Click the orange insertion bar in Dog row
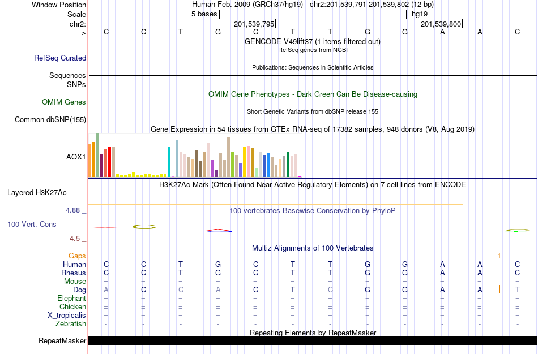The width and height of the screenshot is (538, 354). (x=499, y=289)
